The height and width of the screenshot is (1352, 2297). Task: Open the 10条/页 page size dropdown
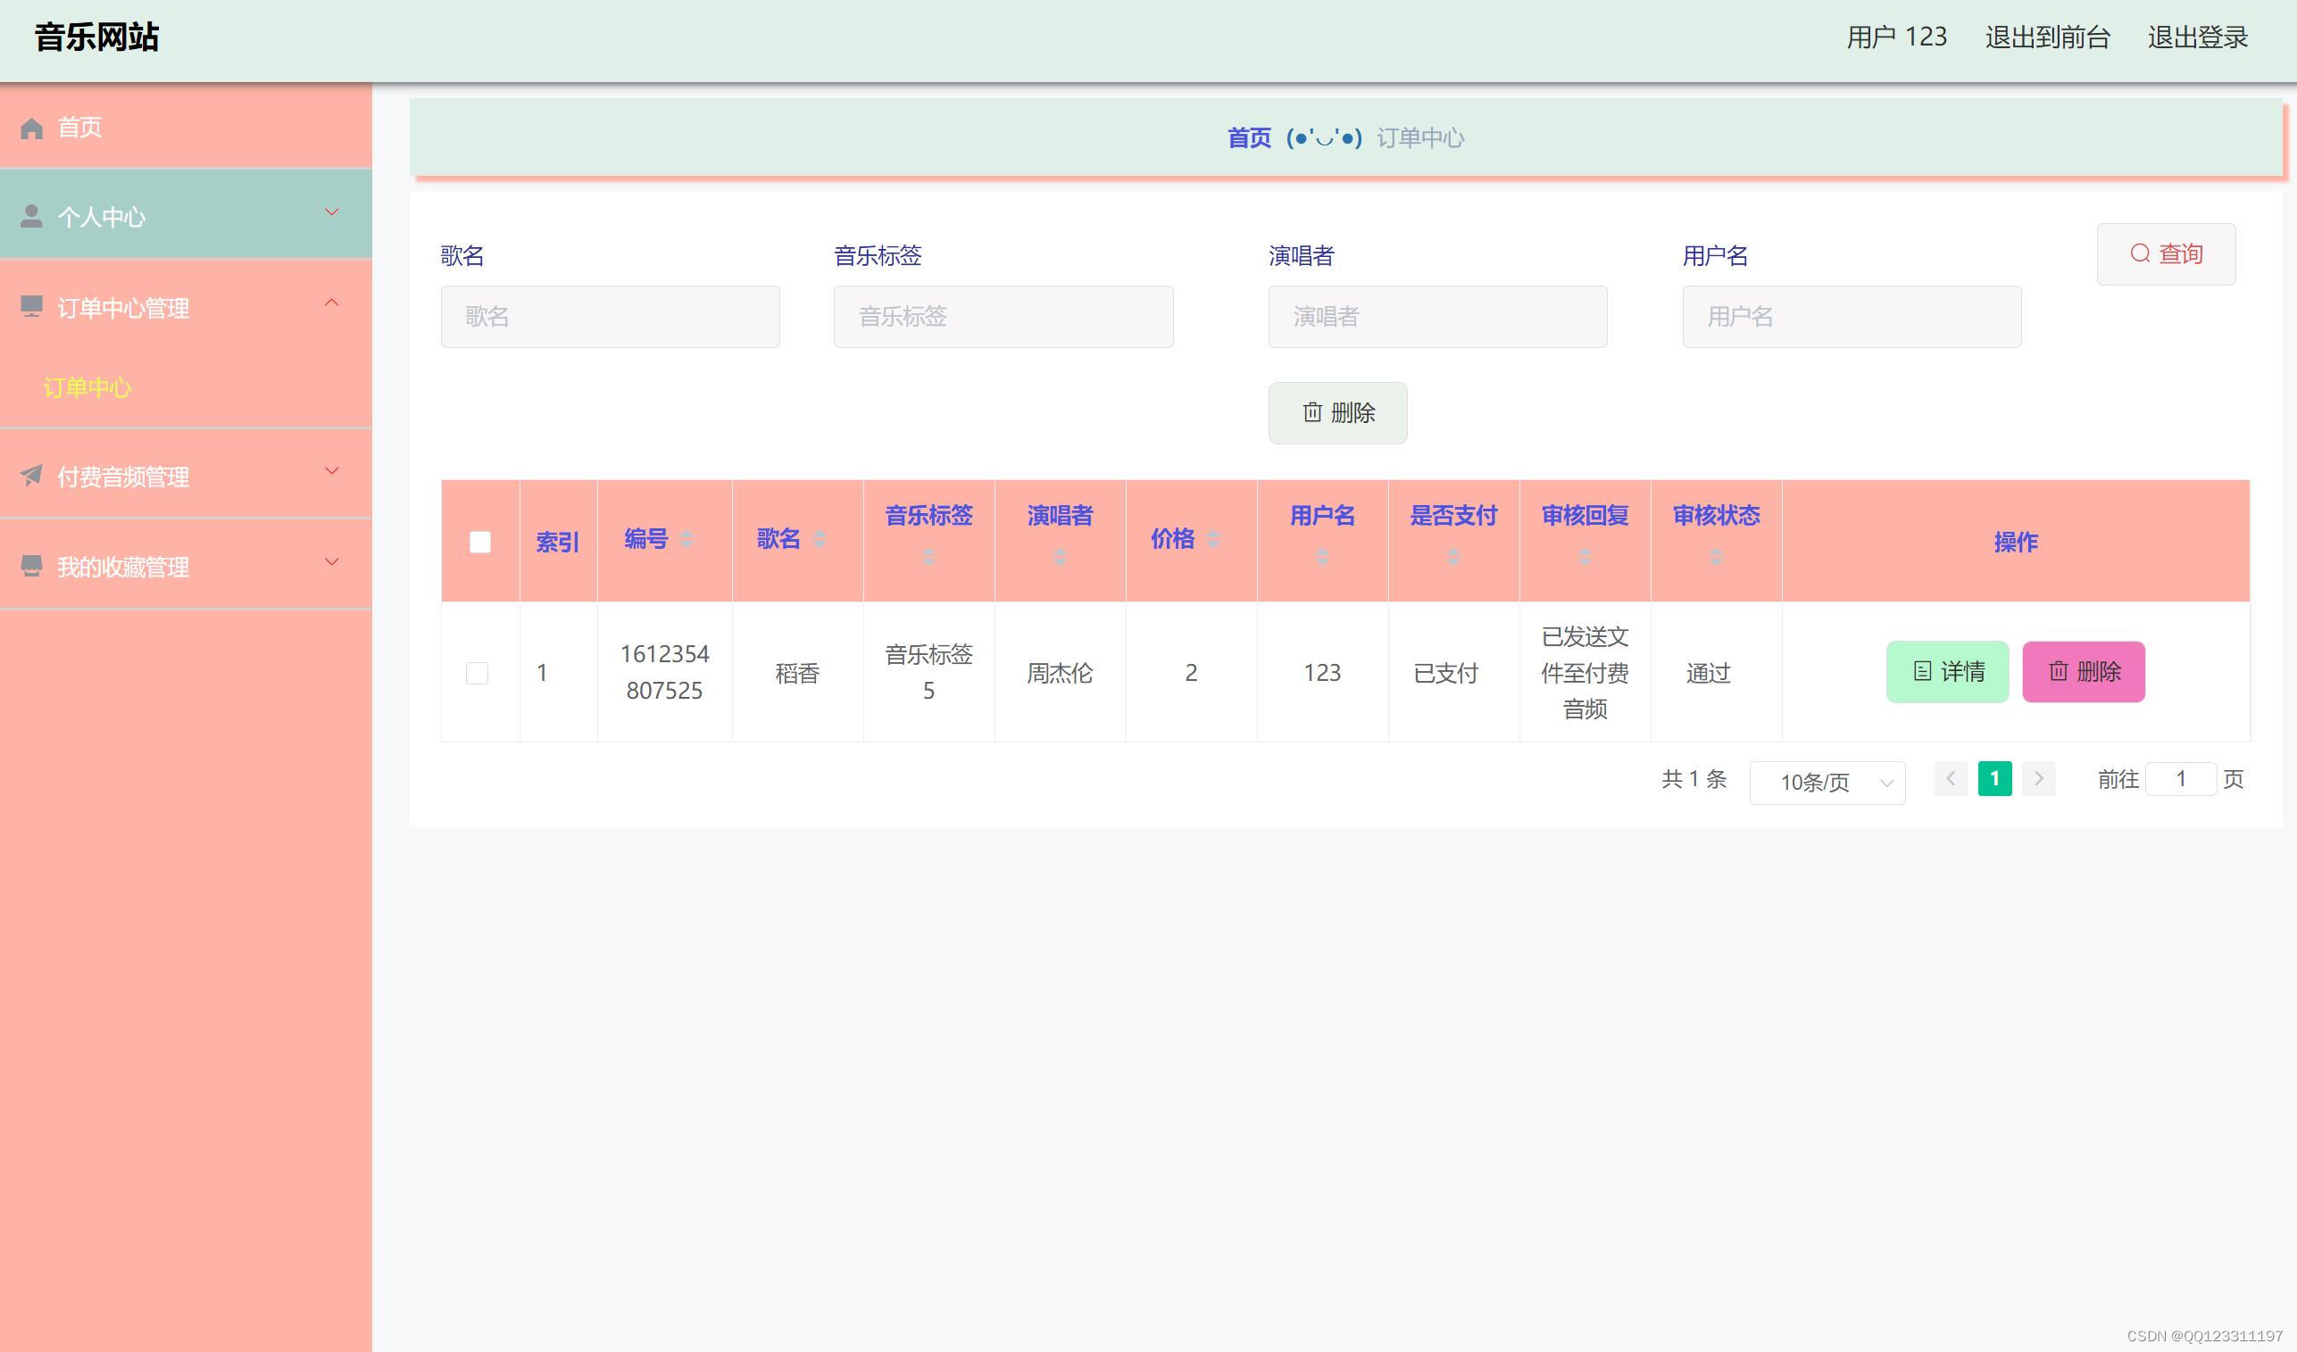tap(1827, 782)
